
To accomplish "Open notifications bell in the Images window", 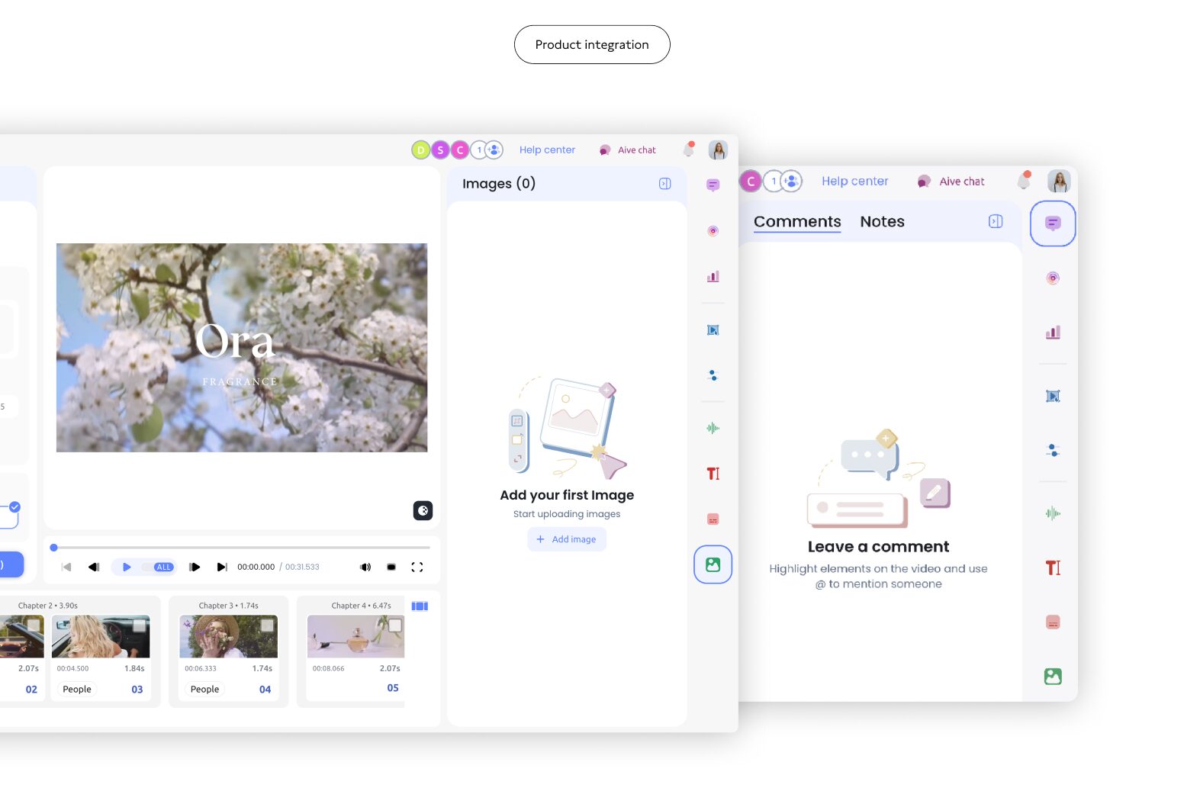I will click(688, 149).
